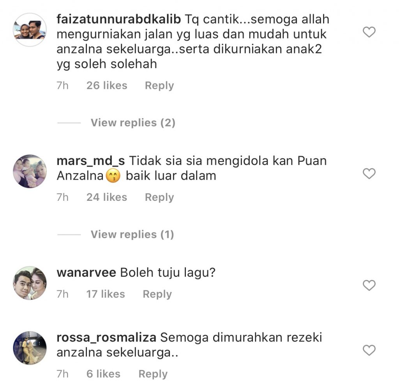Expand View replies (2)
Viewport: 399px width, 386px height.
(x=133, y=123)
